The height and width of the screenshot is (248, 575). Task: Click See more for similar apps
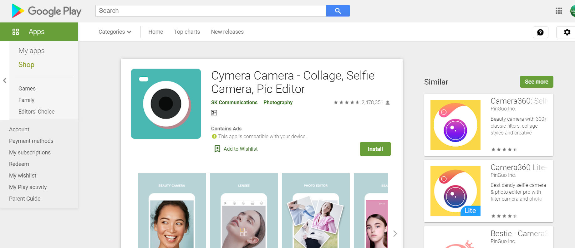[537, 82]
